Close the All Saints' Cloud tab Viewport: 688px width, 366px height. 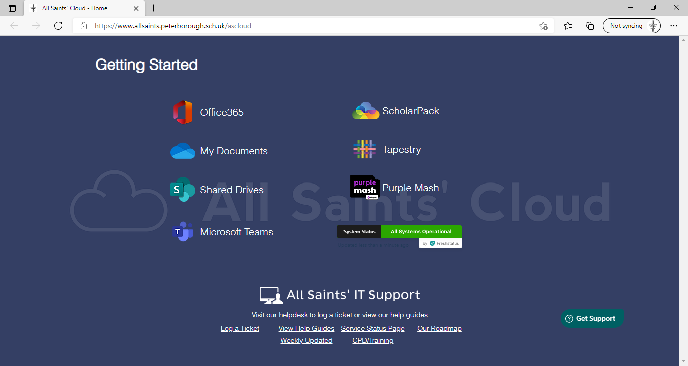(x=136, y=8)
